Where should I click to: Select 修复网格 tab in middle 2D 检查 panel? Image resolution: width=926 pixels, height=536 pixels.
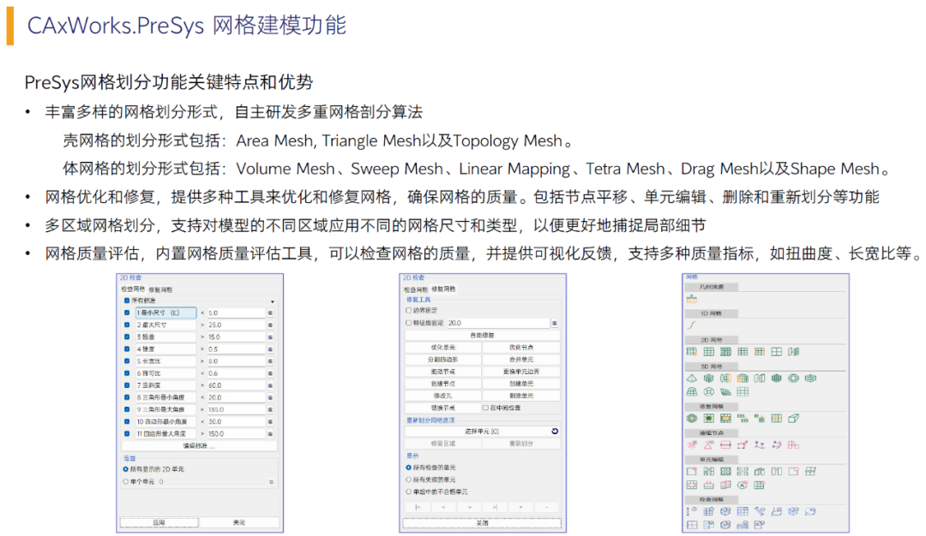tap(443, 289)
